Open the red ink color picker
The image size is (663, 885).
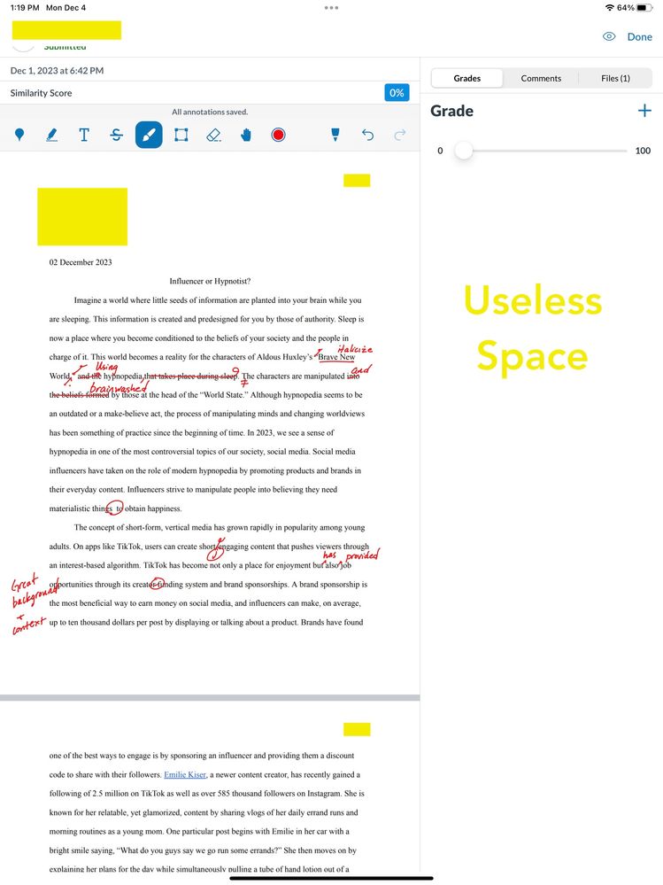click(x=278, y=135)
